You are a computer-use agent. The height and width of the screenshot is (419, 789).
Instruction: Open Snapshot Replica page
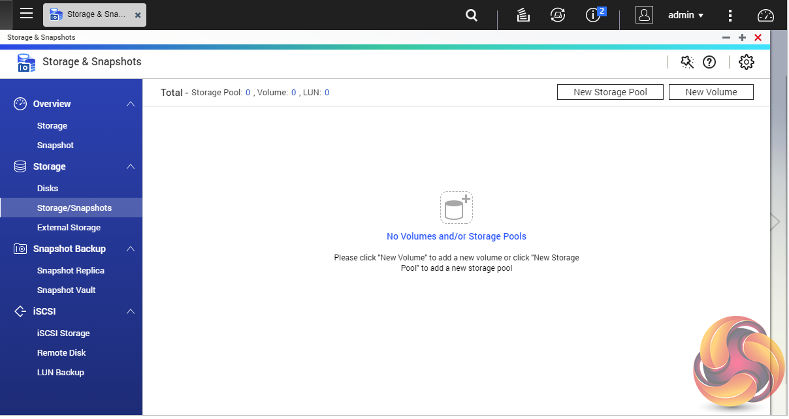[x=71, y=270]
